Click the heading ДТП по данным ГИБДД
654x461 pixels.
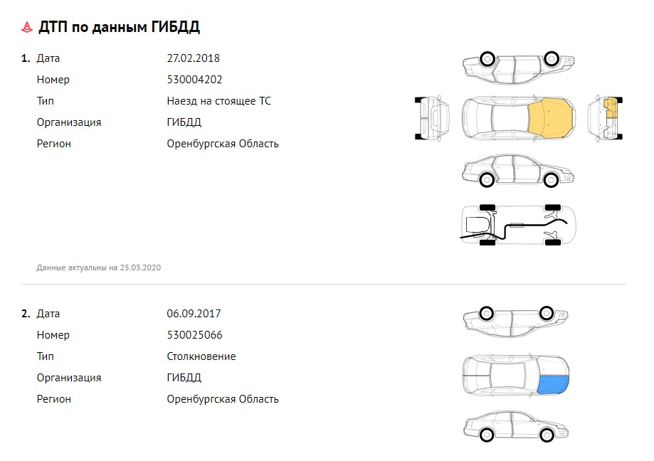120,27
